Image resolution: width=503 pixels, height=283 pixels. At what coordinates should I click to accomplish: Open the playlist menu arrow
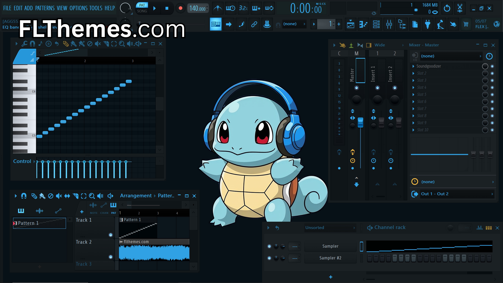(x=15, y=196)
